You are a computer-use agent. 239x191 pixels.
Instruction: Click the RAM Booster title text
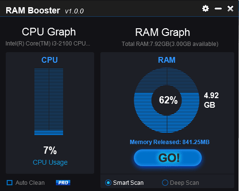click(33, 11)
